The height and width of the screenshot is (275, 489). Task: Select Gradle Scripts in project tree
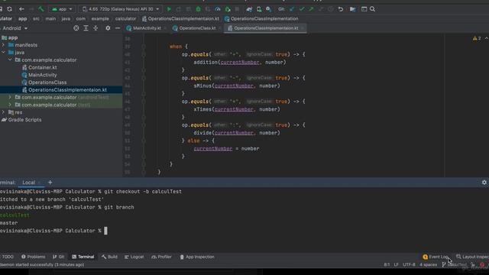coord(24,120)
